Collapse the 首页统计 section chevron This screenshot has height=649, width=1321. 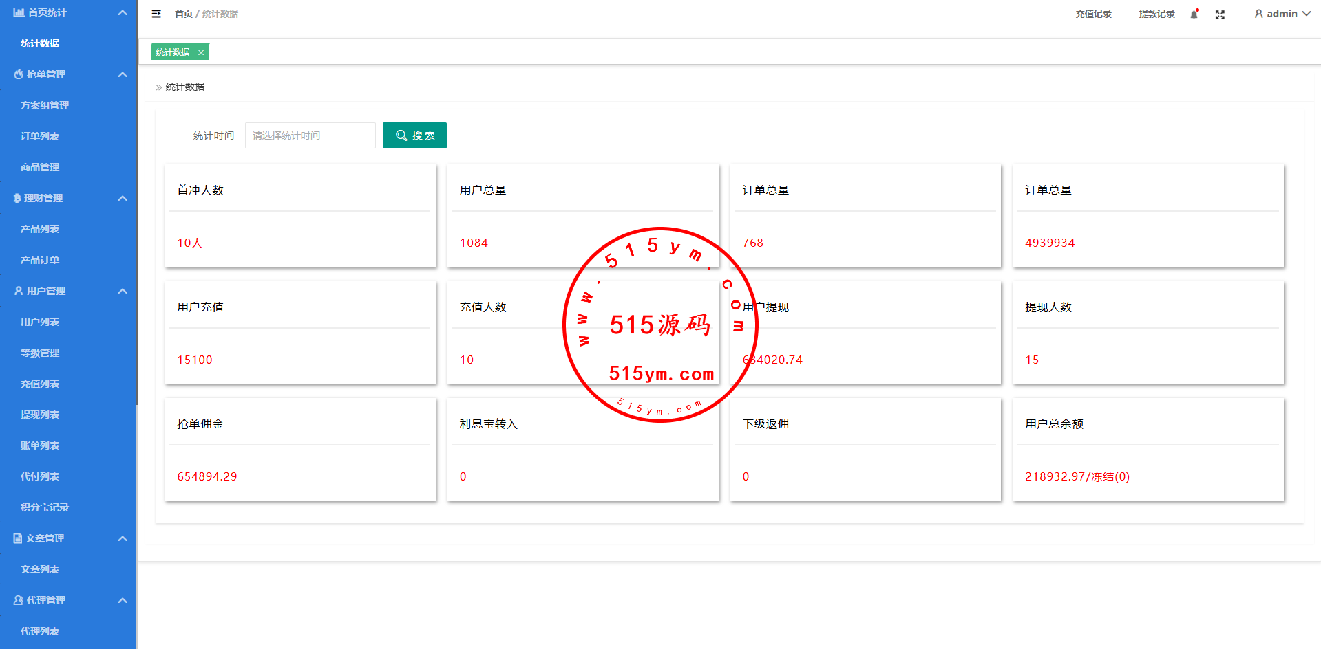pyautogui.click(x=123, y=12)
